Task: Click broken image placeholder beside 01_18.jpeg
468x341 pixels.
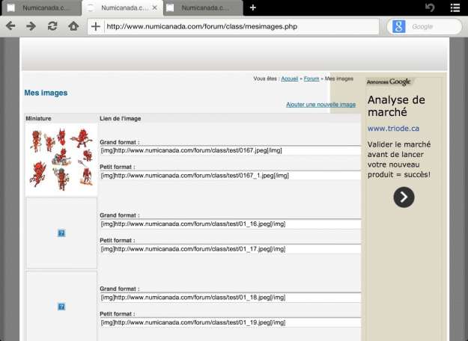Action: click(x=61, y=307)
